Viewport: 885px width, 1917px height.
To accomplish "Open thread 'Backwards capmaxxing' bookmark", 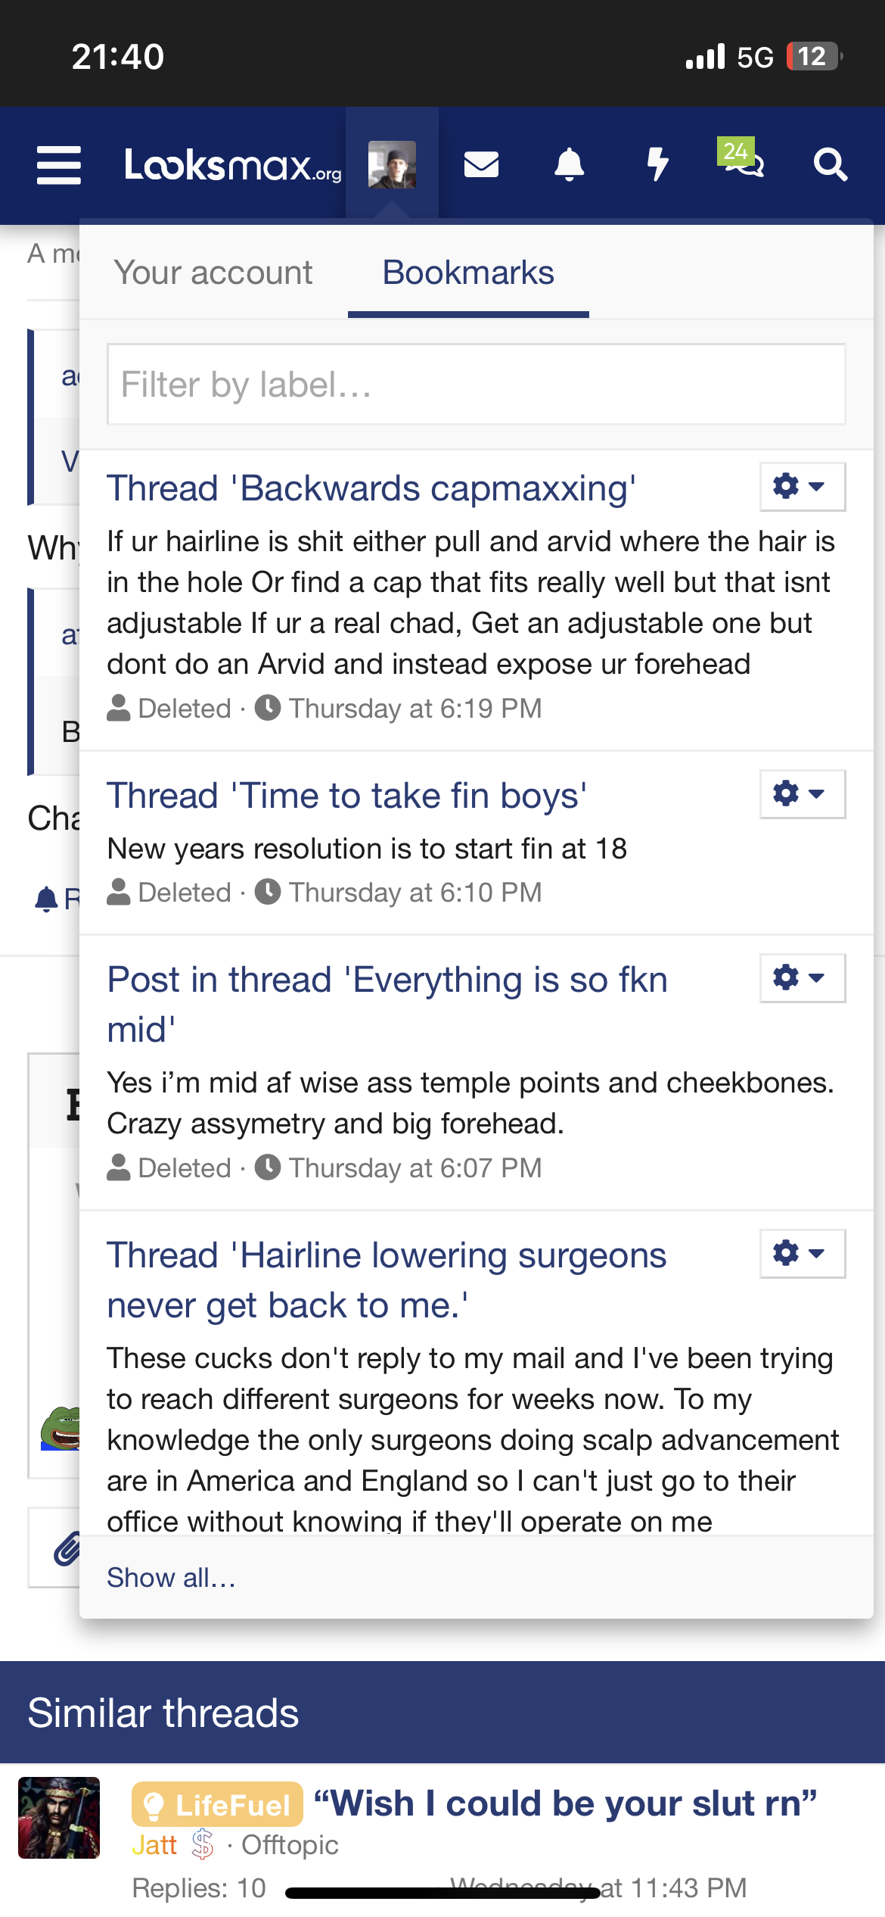I will 371,488.
